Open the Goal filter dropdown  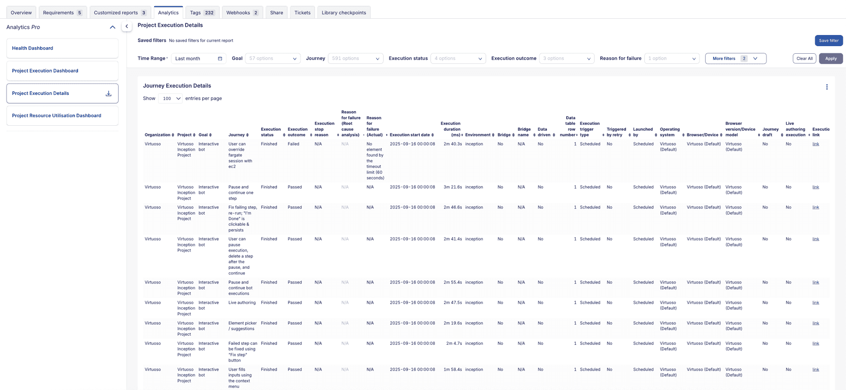pyautogui.click(x=273, y=59)
